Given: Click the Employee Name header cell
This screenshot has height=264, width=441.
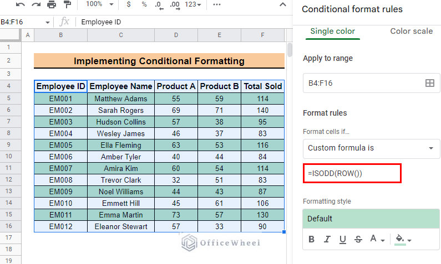Looking at the screenshot, I should pyautogui.click(x=121, y=86).
